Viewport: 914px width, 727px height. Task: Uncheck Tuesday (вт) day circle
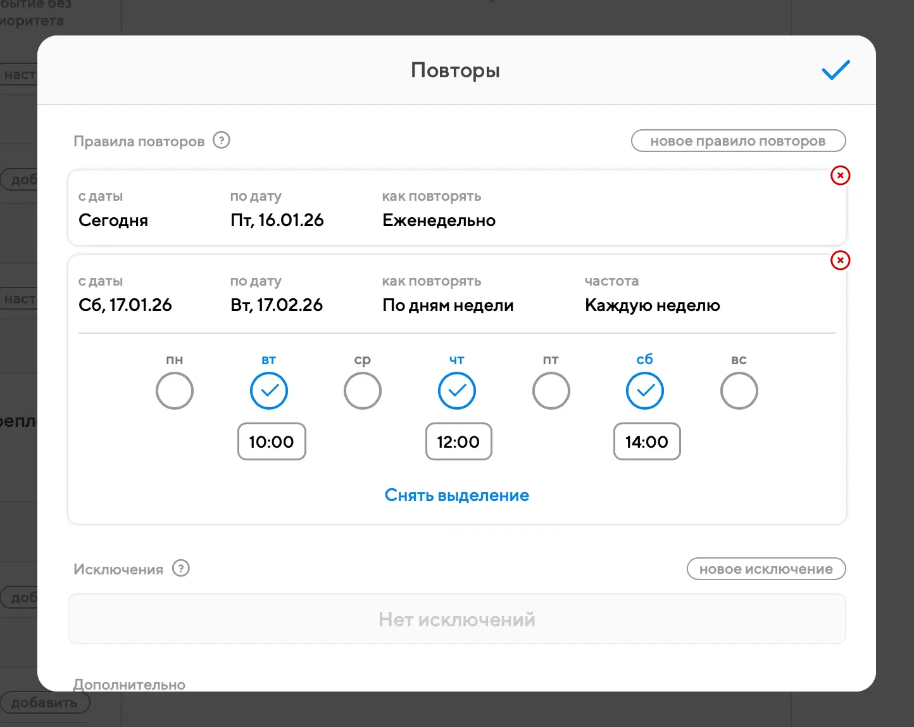point(269,391)
